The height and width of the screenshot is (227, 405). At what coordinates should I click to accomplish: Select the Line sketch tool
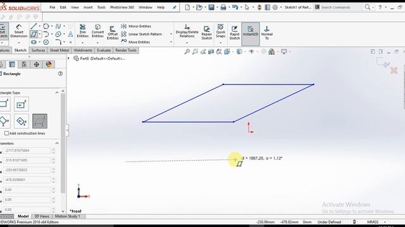coord(34,26)
